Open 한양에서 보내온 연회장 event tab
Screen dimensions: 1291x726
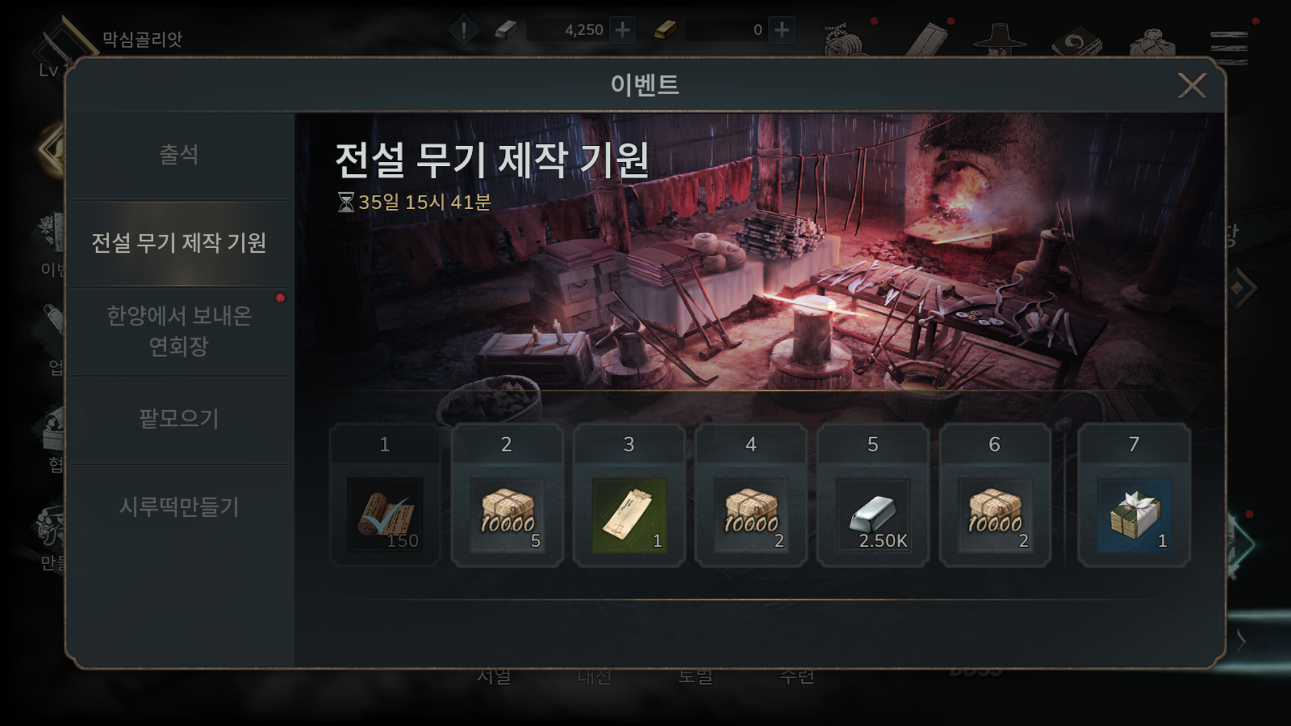point(179,331)
